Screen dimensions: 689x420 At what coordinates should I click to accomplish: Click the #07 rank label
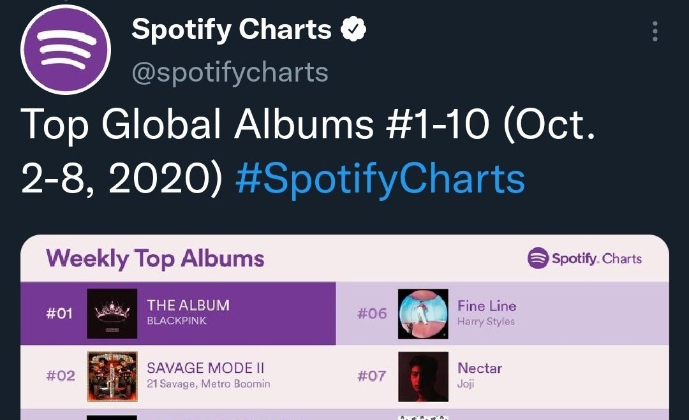point(371,375)
